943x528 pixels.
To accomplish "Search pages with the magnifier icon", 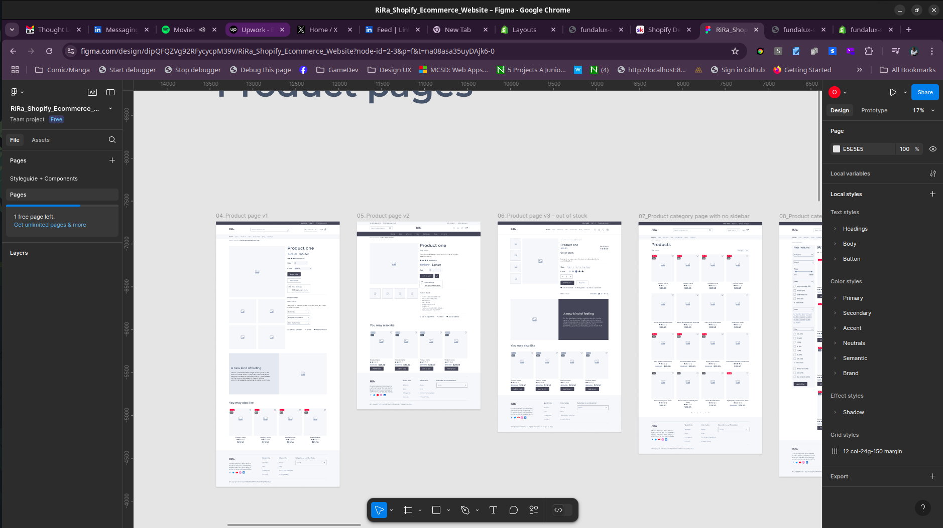I will (112, 140).
